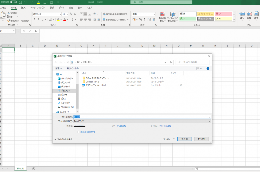The height and width of the screenshot is (172, 260).
Task: Open the File ribbon tab
Action: click(3, 8)
